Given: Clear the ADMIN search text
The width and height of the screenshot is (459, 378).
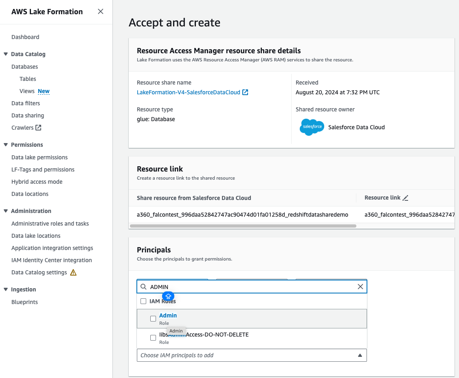Looking at the screenshot, I should (360, 287).
